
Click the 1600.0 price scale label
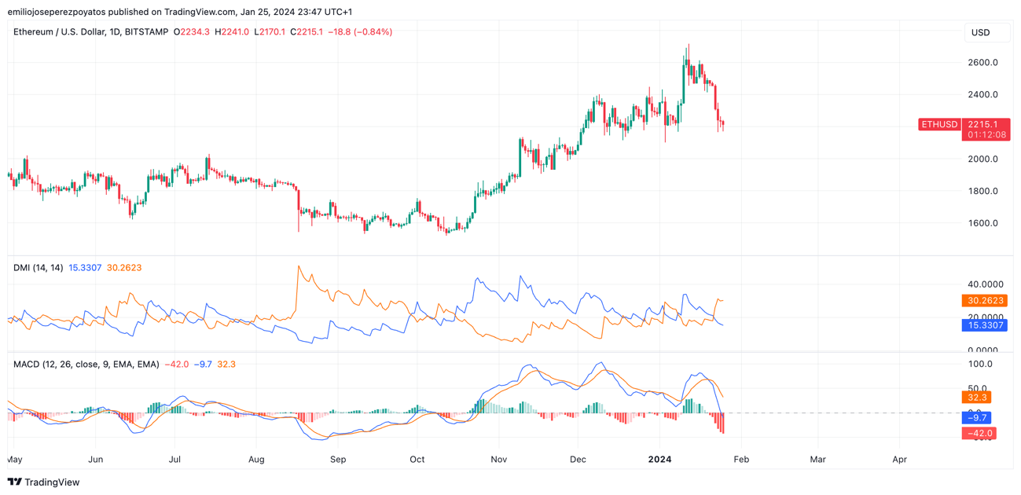983,223
